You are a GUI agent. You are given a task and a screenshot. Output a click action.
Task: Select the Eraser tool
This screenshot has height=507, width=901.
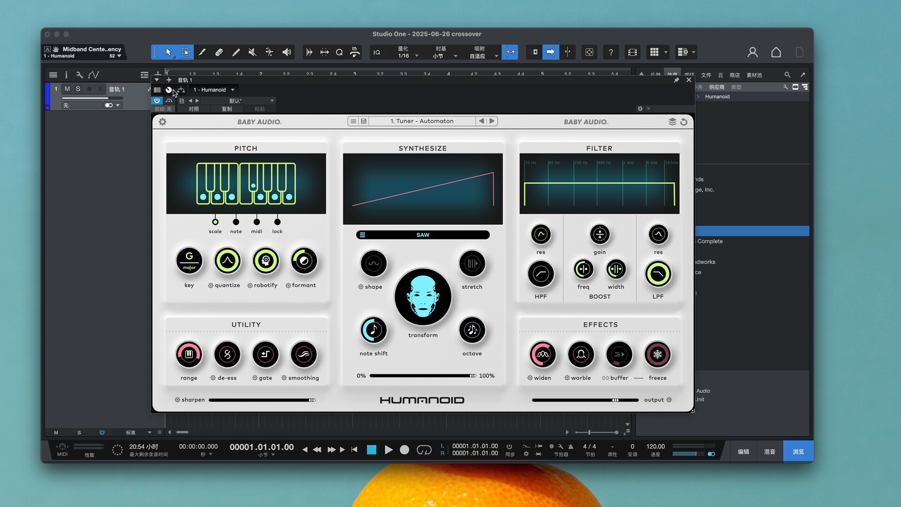219,52
